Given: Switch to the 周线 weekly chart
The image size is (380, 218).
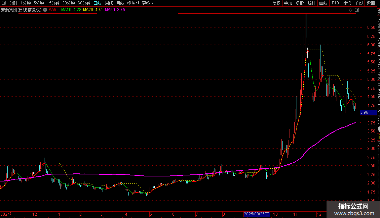Looking at the screenshot, I should click(x=109, y=3).
